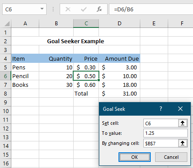Click the formula bar cancel X icon
This screenshot has width=193, height=168.
tap(68, 9)
